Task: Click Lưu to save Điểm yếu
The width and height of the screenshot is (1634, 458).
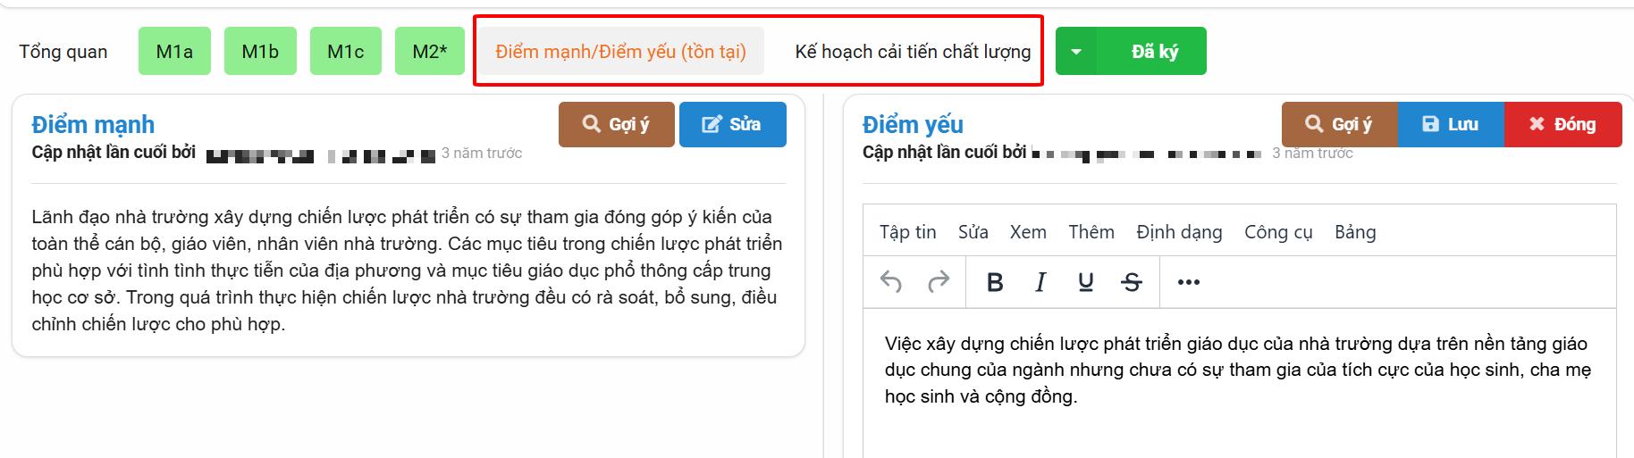Action: (1450, 124)
